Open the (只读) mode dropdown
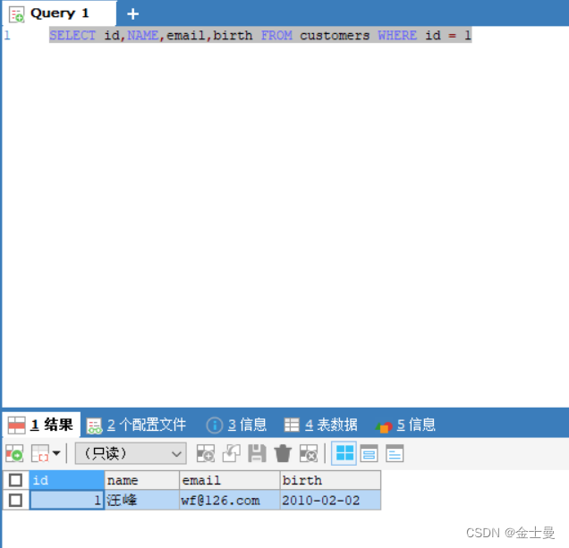The image size is (569, 548). 131,453
